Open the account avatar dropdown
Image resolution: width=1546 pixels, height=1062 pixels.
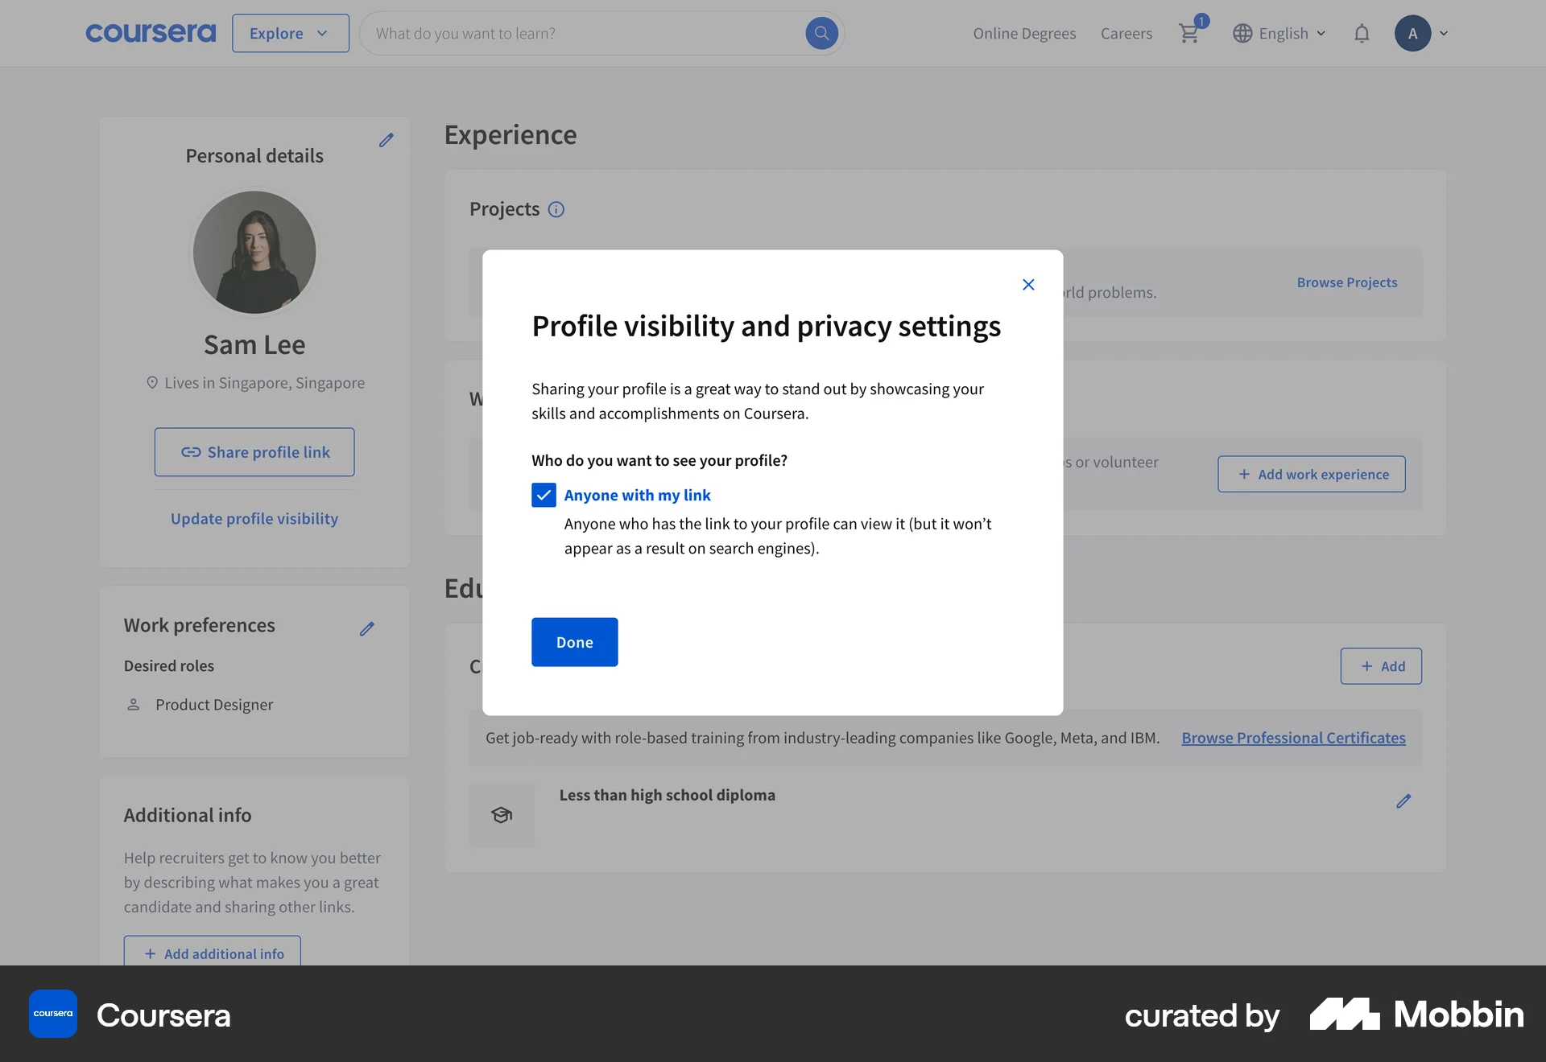1421,33
